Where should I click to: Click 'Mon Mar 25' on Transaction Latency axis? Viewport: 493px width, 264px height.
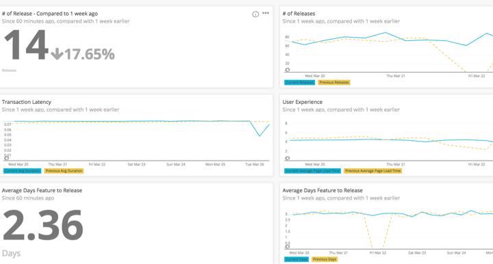tap(216, 165)
